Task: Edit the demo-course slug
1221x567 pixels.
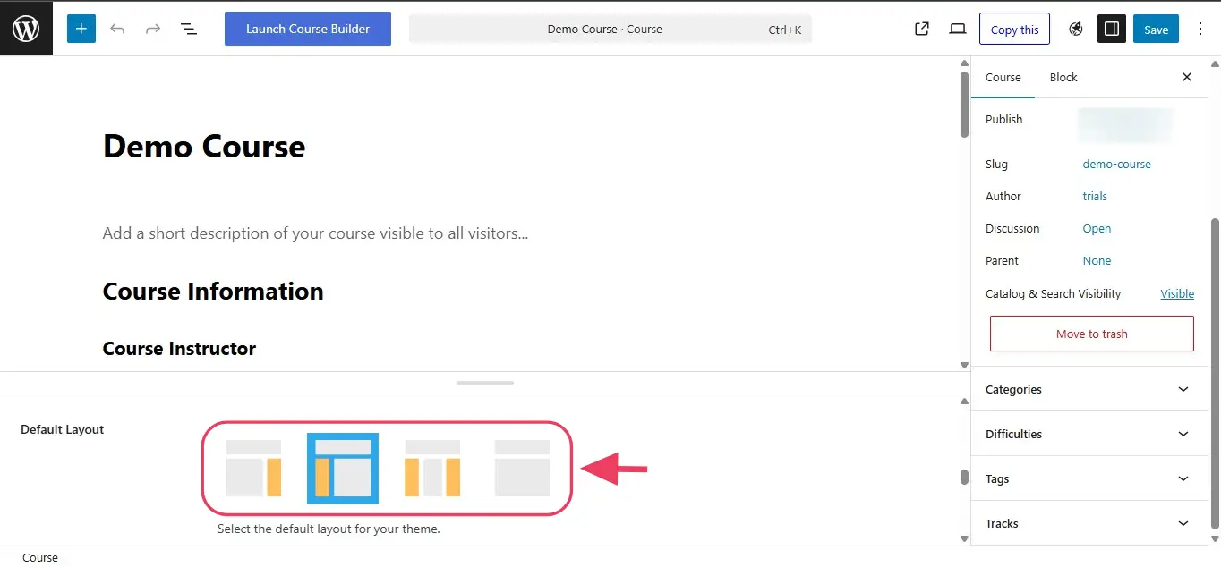Action: tap(1117, 164)
